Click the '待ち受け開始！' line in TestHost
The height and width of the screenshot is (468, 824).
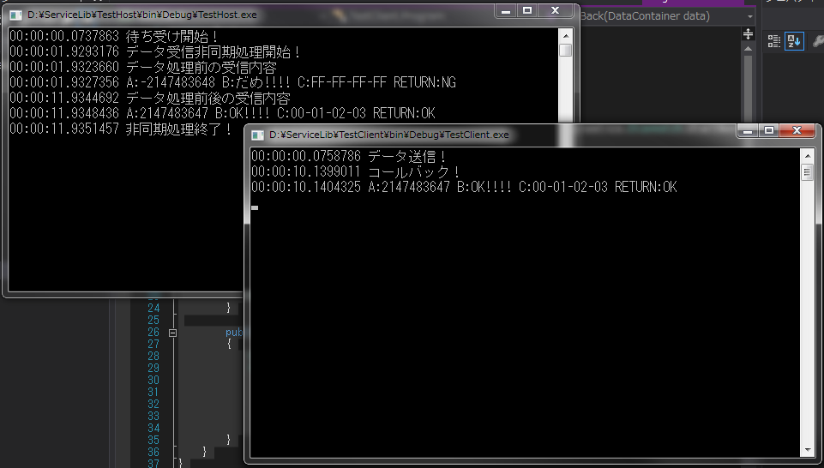[114, 37]
